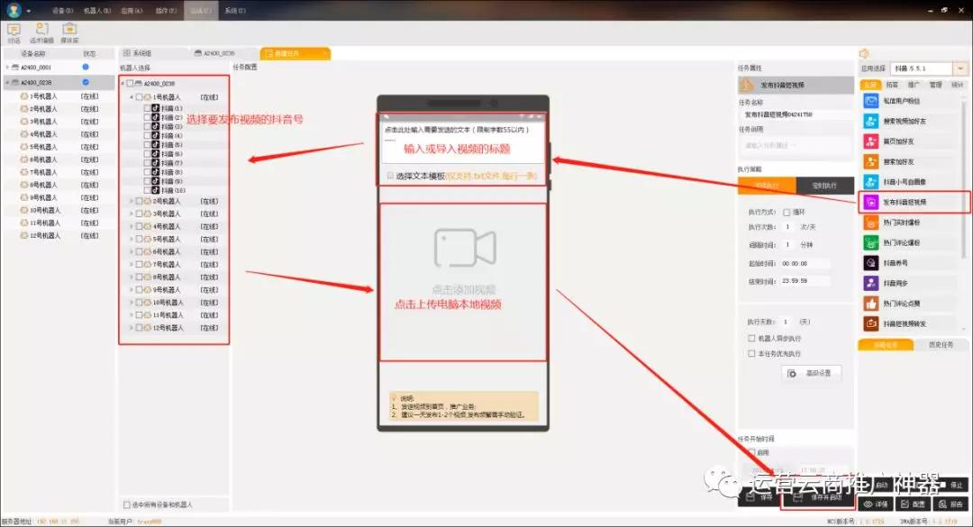
Task: Select the 发布抖音短视频 task icon
Action: coord(870,203)
